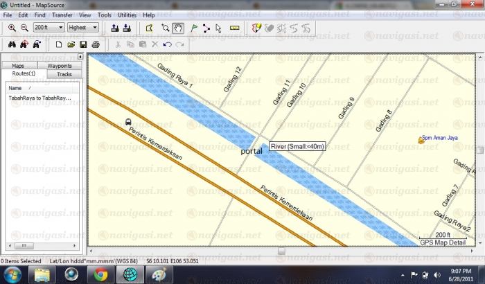Open the Utilities menu
The image size is (485, 284).
(x=126, y=15)
